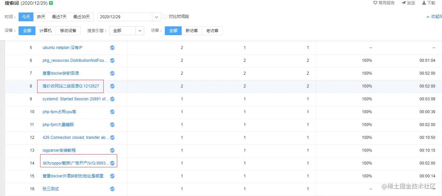Viewport: 442px width, 196px height.
Task: Open search term logparser安装教程
Action: point(59,150)
